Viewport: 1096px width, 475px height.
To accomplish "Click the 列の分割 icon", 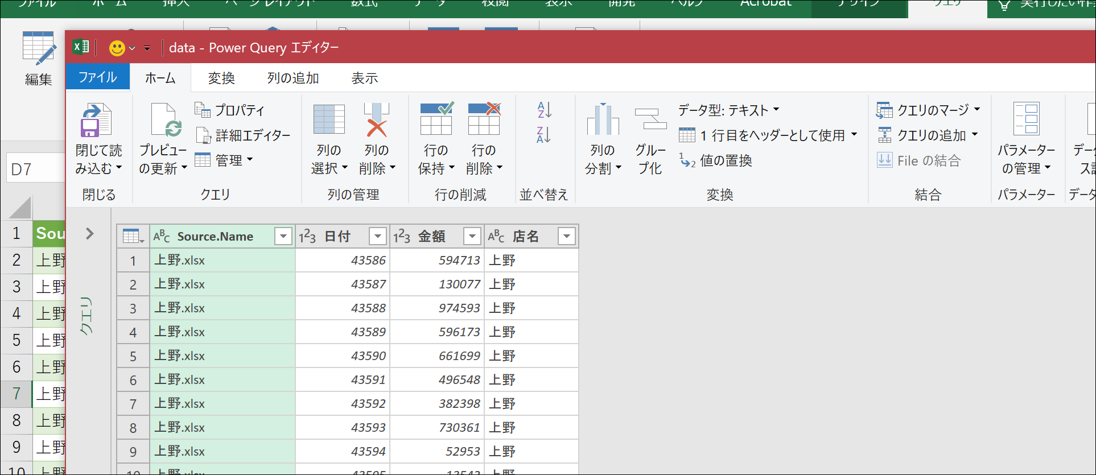I will coord(603,119).
